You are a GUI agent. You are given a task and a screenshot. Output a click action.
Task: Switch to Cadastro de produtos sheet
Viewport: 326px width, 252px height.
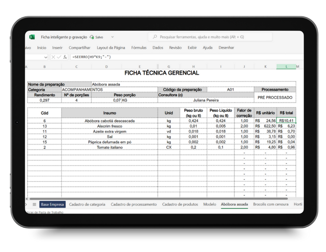(180, 204)
